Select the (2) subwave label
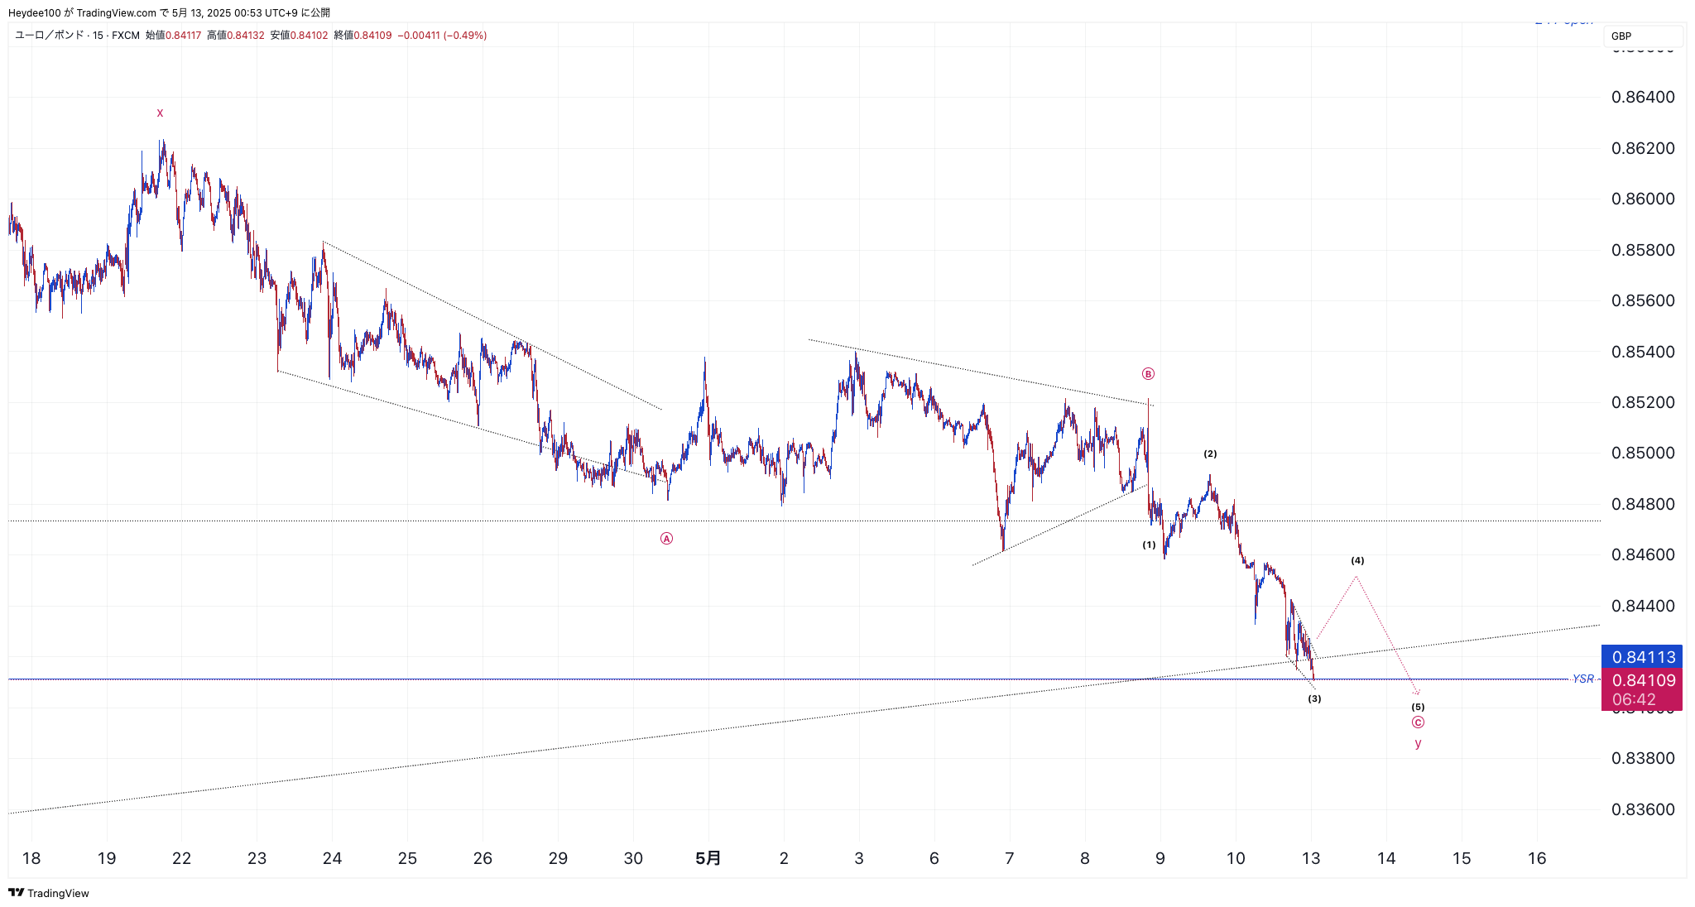Screen dimensions: 1695x907 tap(1210, 453)
